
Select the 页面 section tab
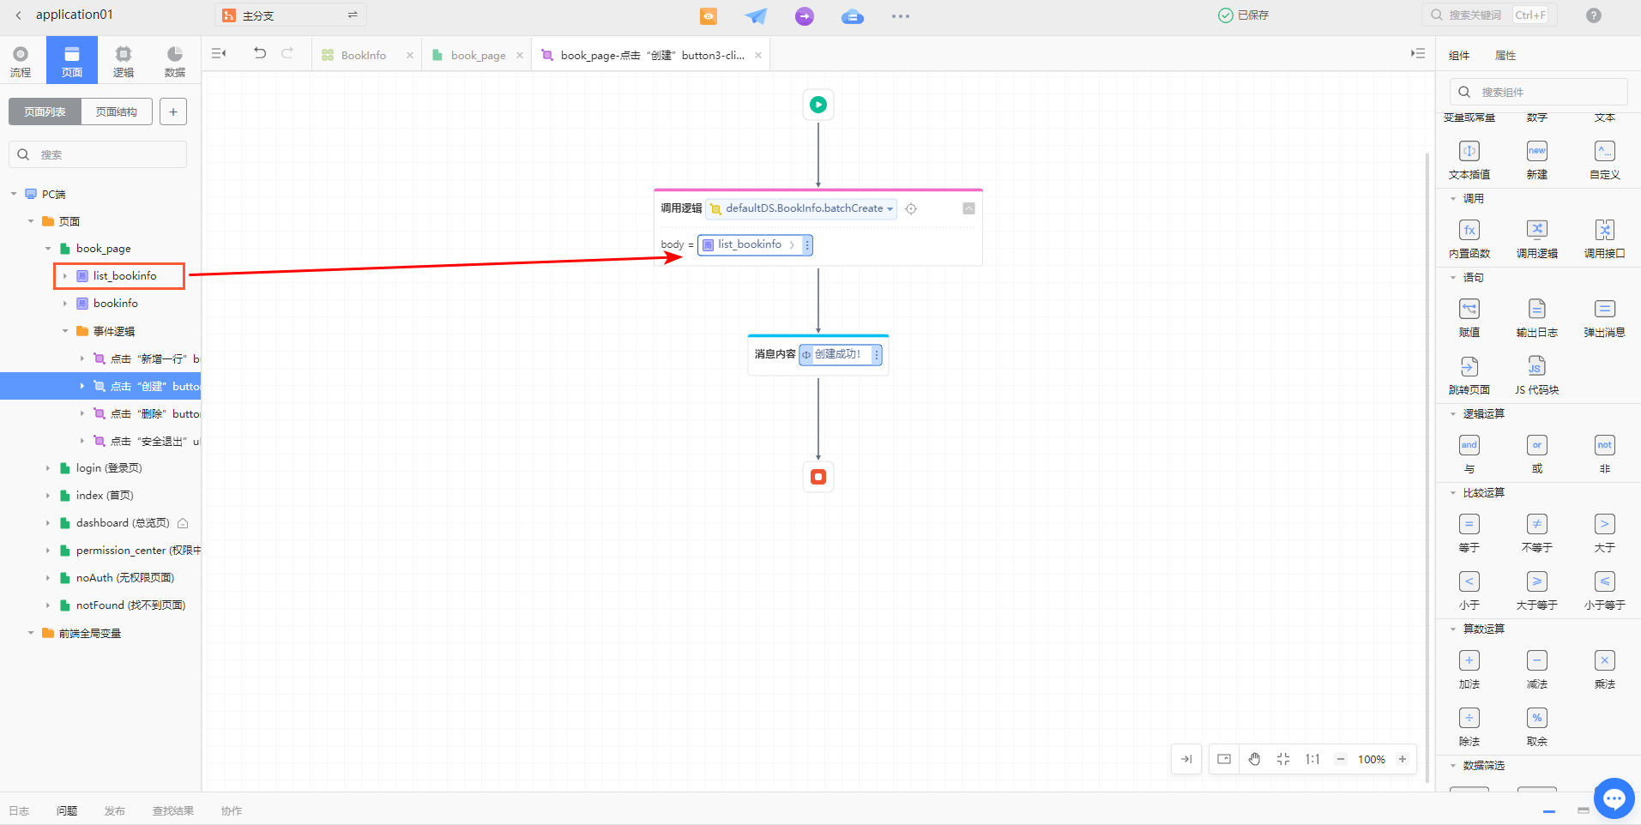coord(72,60)
